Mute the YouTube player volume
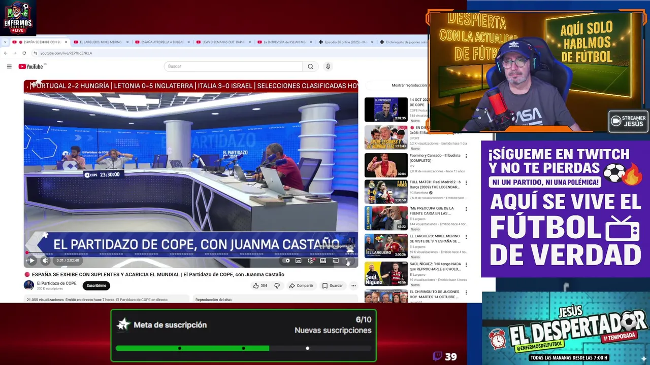Viewport: 650px width, 365px height. tap(45, 261)
